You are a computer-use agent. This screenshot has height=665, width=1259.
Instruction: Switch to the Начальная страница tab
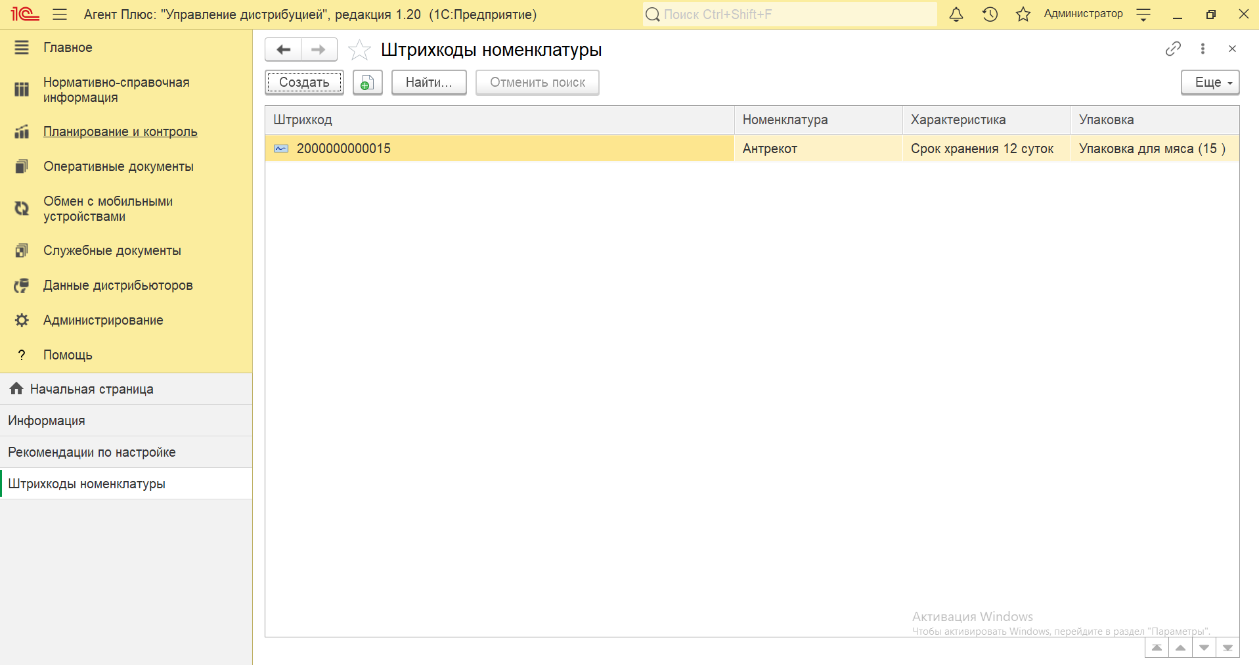tap(91, 389)
